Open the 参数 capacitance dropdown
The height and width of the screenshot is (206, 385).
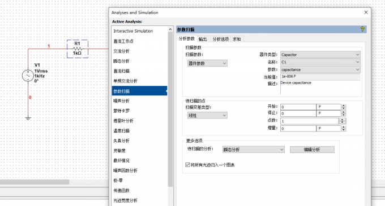tap(320, 70)
